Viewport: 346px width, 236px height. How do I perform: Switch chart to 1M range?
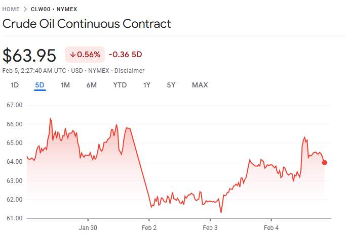tap(65, 85)
